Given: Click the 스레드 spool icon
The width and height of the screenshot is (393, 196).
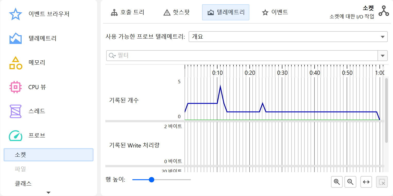Looking at the screenshot, I should pyautogui.click(x=15, y=111).
